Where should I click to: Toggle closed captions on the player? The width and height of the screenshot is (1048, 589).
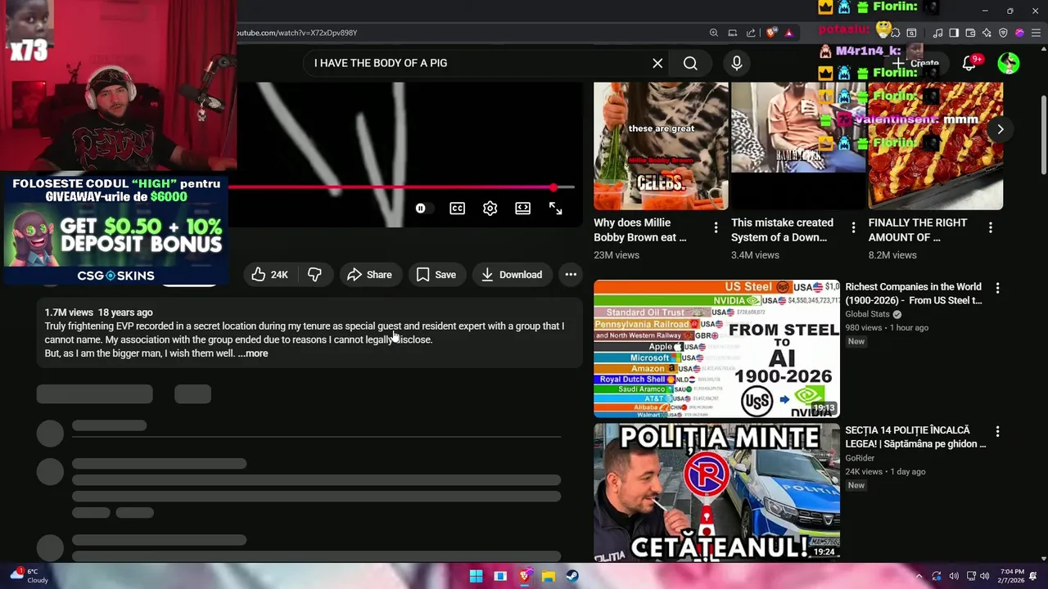pos(457,209)
